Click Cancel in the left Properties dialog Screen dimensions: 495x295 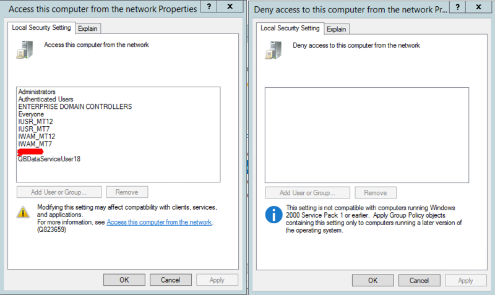coord(171,280)
